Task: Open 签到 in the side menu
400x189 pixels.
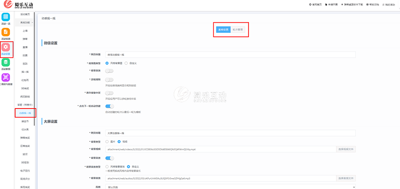Action: 25,64
